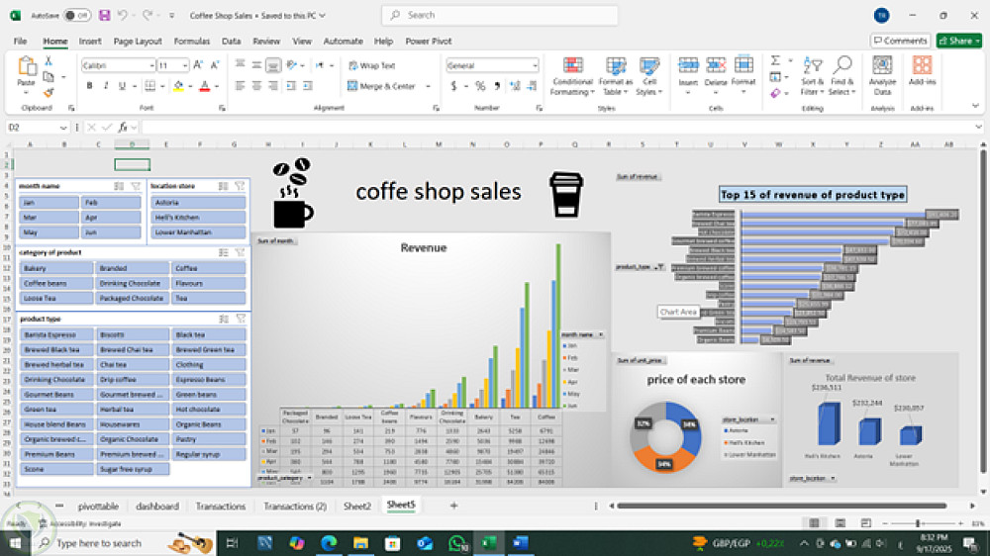Clear filter on month name slicer

click(x=136, y=185)
